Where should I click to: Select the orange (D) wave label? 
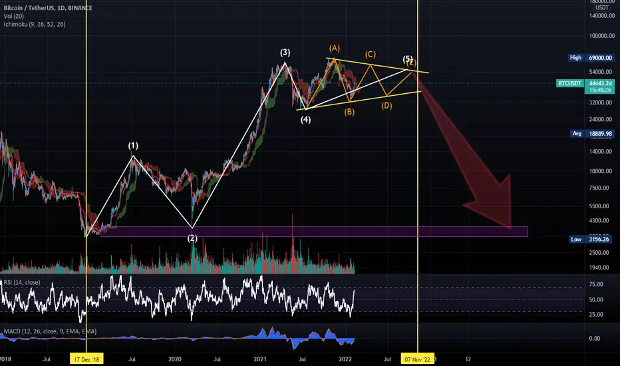387,106
